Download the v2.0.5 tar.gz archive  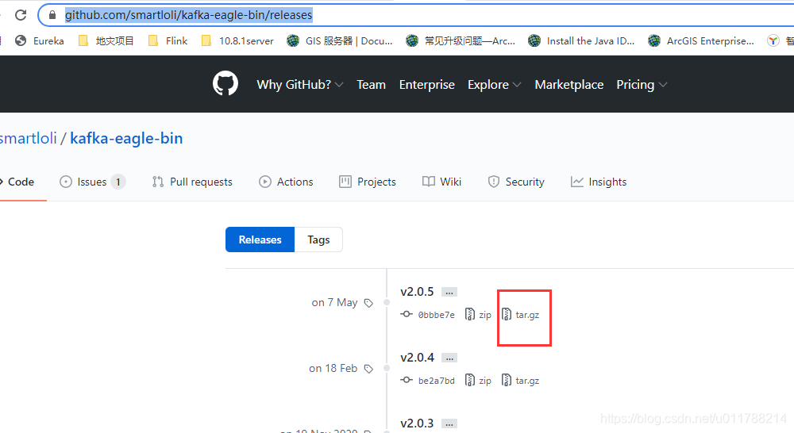tap(520, 315)
